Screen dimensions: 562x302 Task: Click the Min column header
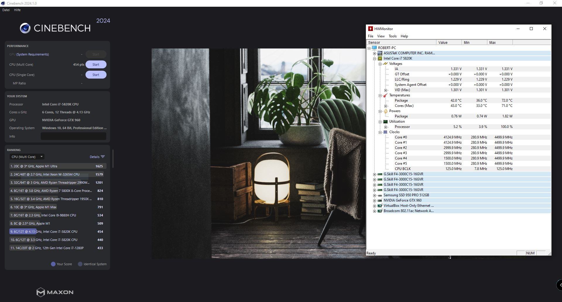coord(474,43)
